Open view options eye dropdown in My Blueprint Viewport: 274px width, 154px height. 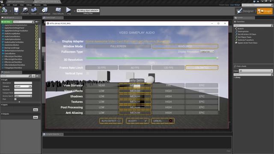(37, 22)
